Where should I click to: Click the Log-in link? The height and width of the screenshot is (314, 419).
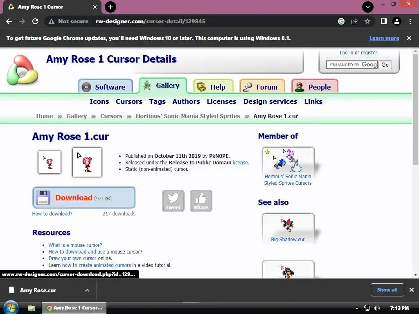point(346,53)
